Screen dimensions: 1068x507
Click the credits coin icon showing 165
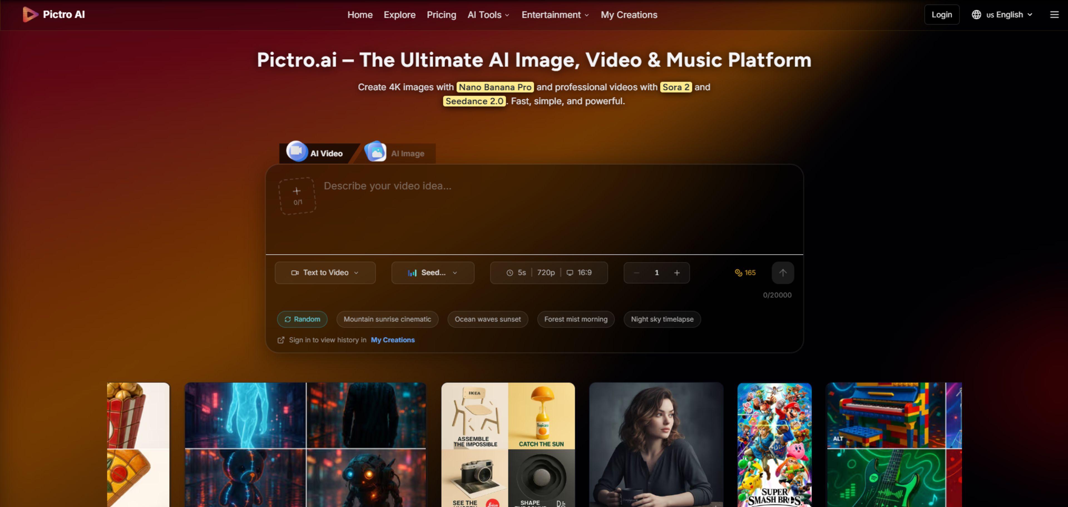point(738,273)
